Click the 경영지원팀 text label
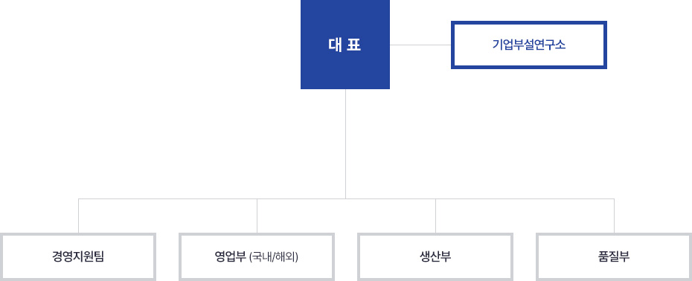692x281 pixels. coord(78,256)
